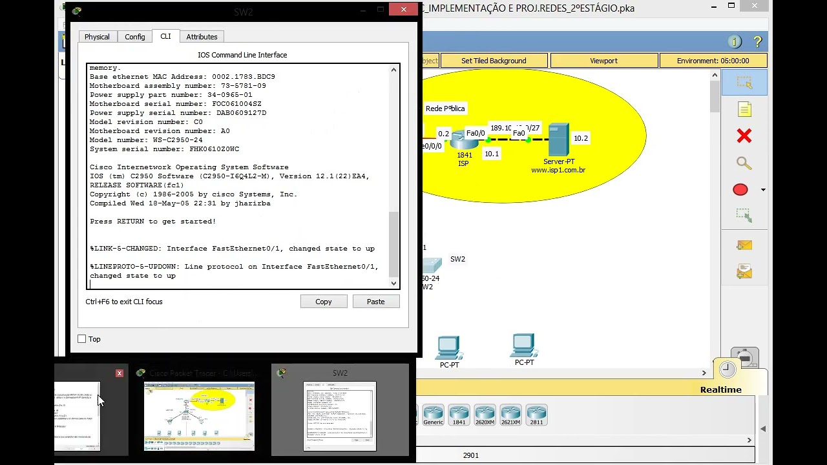Image resolution: width=827 pixels, height=465 pixels.
Task: Click the CLI scrollbar up arrow
Action: click(394, 70)
